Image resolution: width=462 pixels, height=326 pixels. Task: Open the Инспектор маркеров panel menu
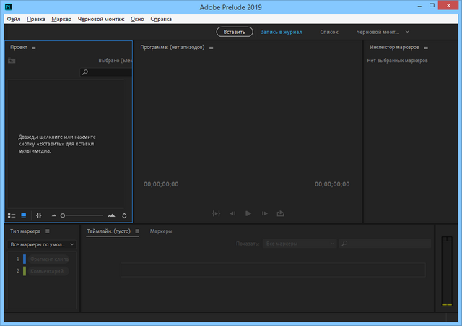426,47
